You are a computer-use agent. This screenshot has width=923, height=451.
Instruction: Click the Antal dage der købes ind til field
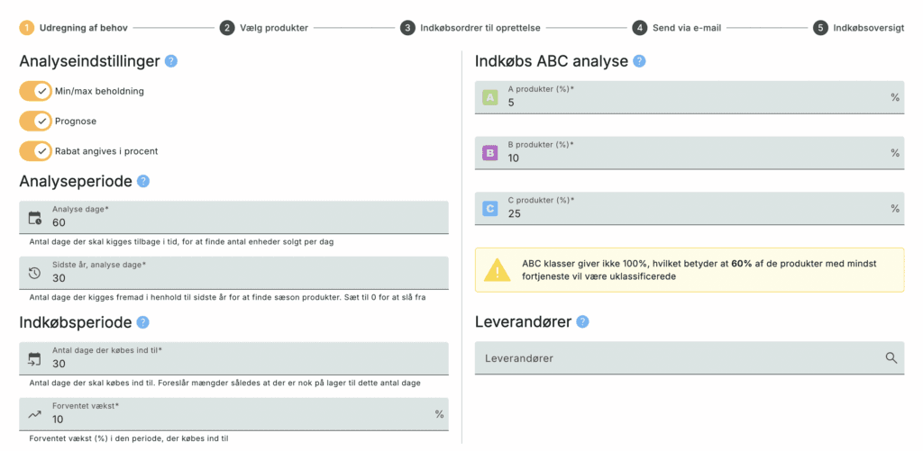[243, 364]
